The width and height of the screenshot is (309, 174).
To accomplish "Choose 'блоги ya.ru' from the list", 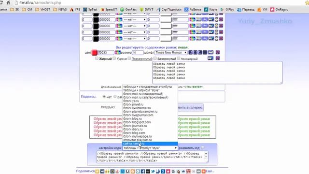I will click(150, 101).
